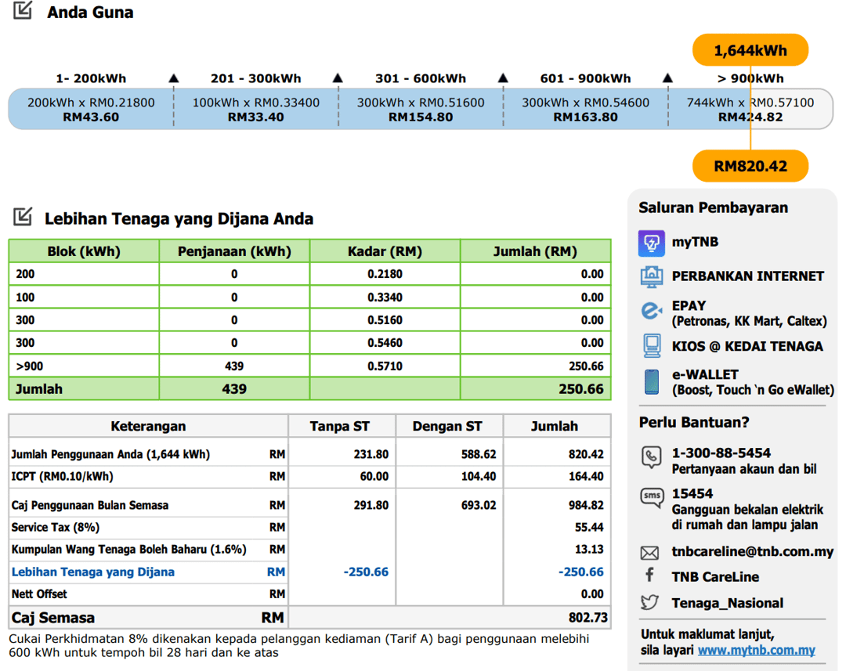Click the 13.13 renewable fund value

589,549
